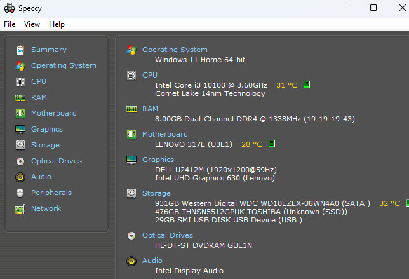Screen dimensions: 409x279
Task: Click the Network card icon in sidebar
Action: [x=20, y=208]
